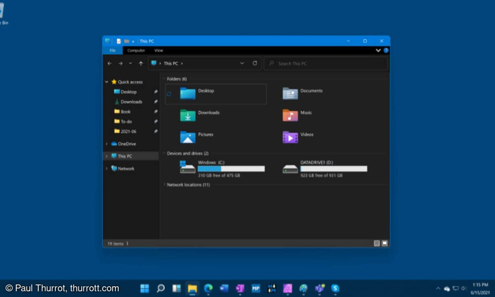Select the Windows (C:) drive icon
Screen dimensions: 495x297
188,167
